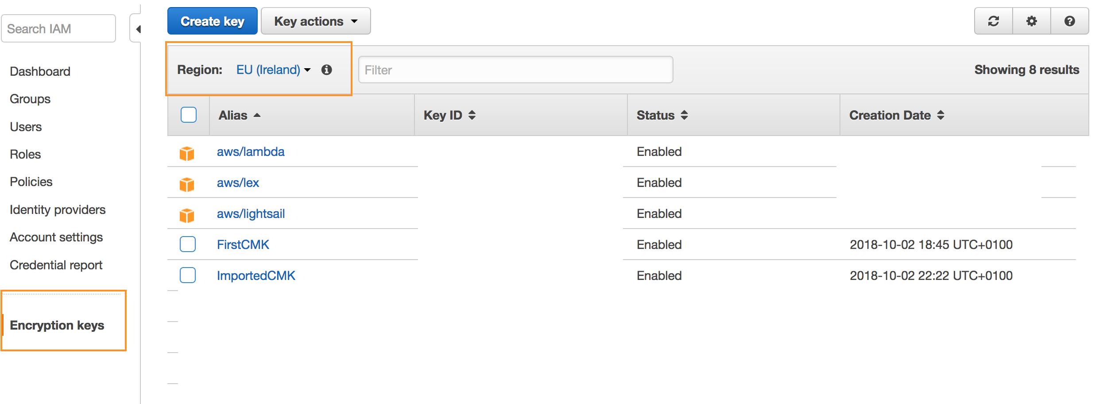
Task: Expand the EU (Ireland) region selector
Action: pos(273,70)
